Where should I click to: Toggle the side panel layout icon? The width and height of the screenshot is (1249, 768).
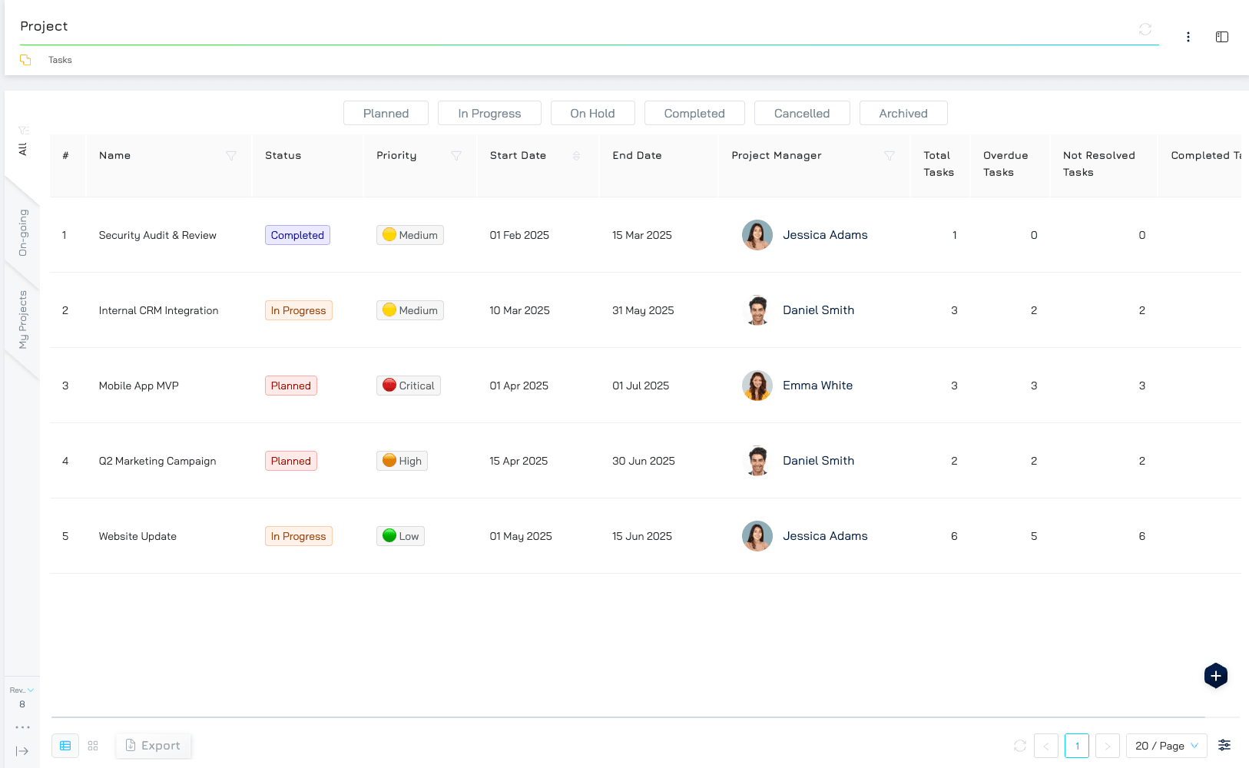coord(1221,37)
